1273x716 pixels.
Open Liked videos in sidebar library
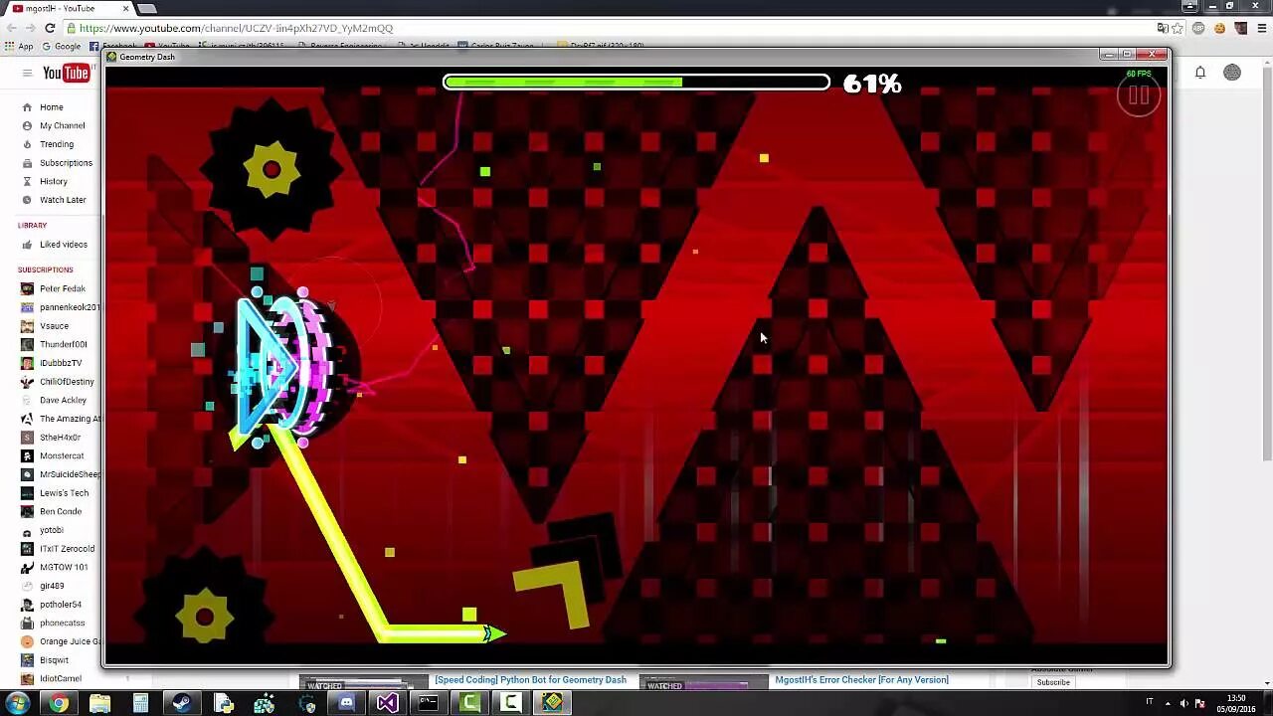(x=64, y=245)
